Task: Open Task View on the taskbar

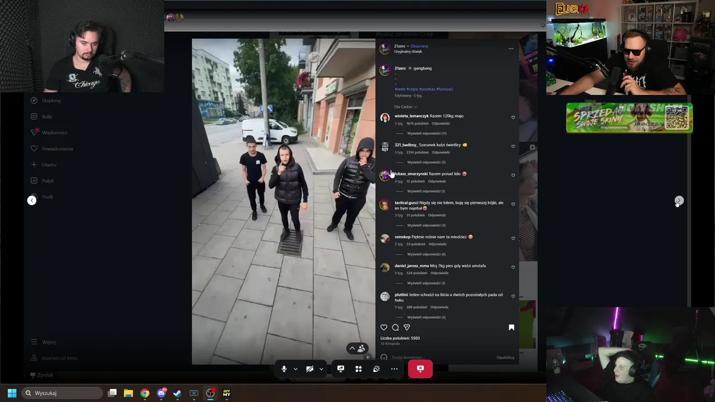Action: point(112,393)
